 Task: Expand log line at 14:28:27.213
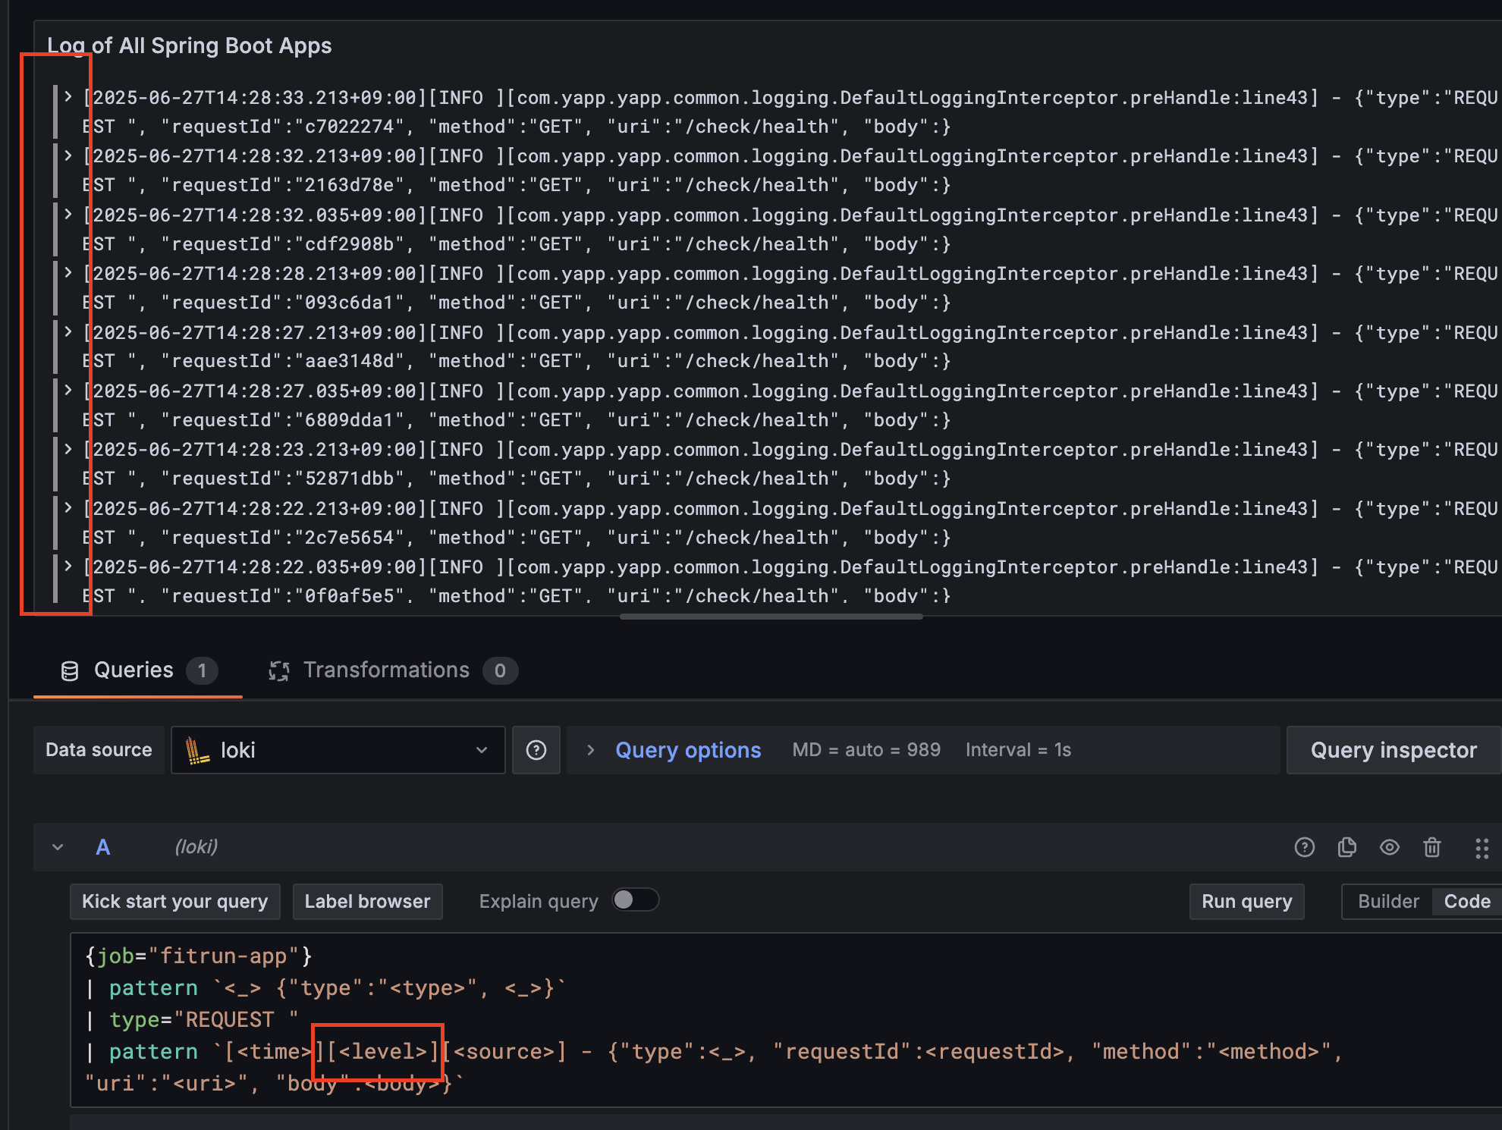coord(68,331)
